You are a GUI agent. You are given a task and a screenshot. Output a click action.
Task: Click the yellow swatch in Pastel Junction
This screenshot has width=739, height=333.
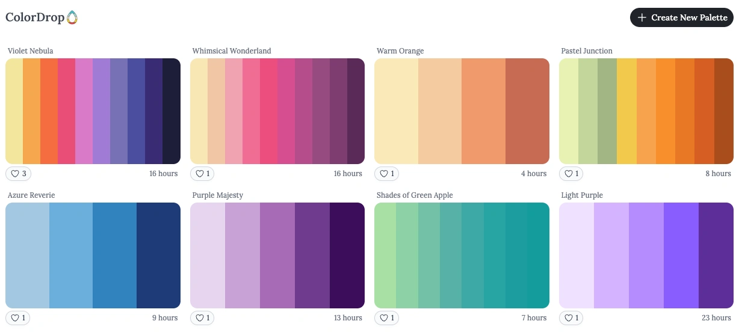626,111
